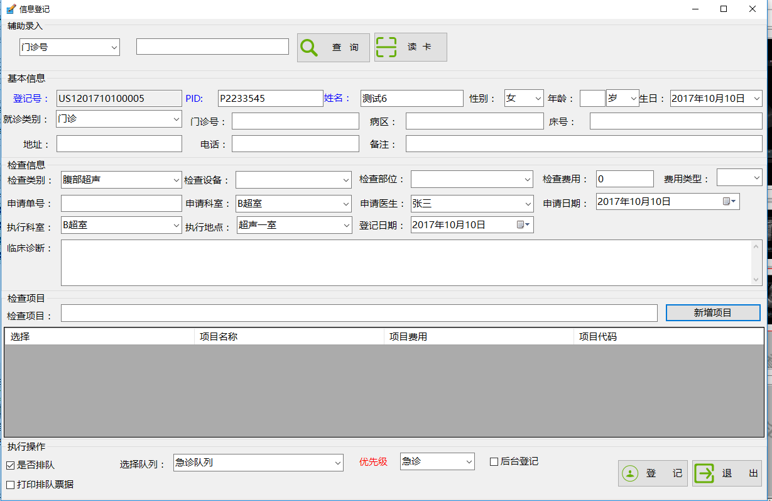Open the 生日 date dropdown
This screenshot has width=772, height=501.
point(756,99)
